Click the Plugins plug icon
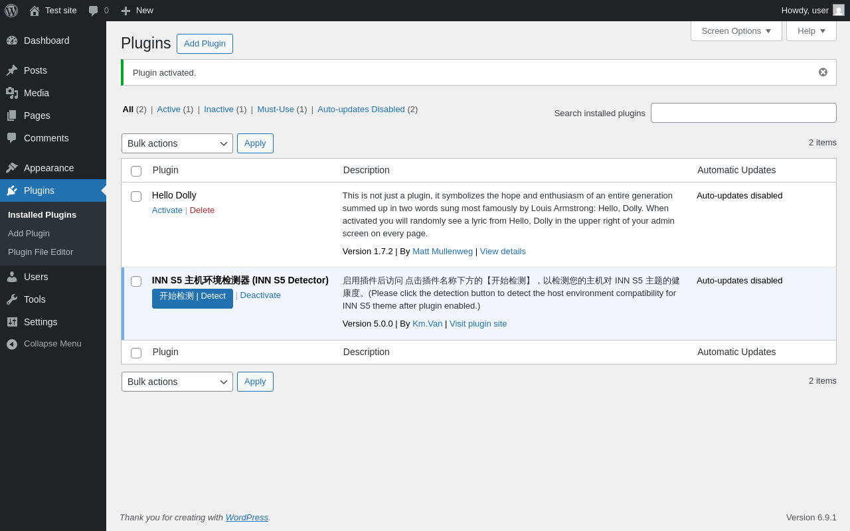This screenshot has height=531, width=850. (12, 190)
